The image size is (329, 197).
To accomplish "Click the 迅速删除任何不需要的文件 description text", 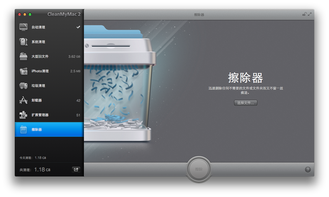I will (246, 90).
